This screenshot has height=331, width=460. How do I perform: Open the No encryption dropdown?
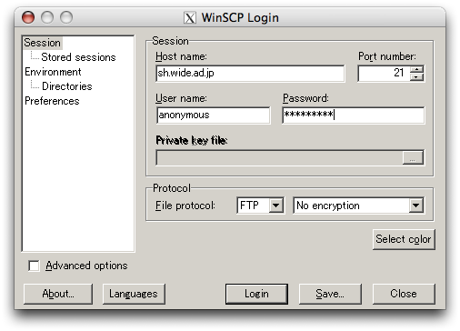pos(358,206)
